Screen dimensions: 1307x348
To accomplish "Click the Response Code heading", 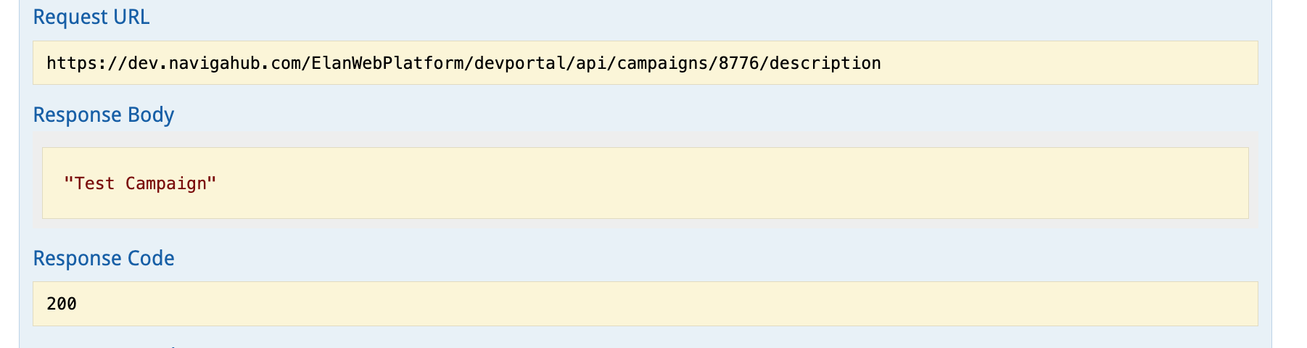I will (104, 258).
